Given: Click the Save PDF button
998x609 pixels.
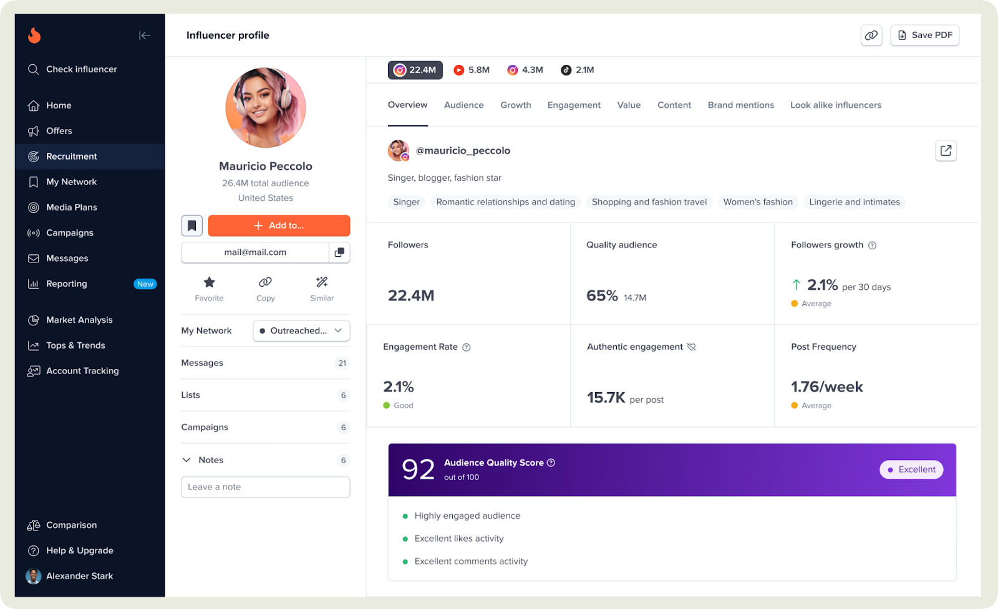Looking at the screenshot, I should [924, 36].
